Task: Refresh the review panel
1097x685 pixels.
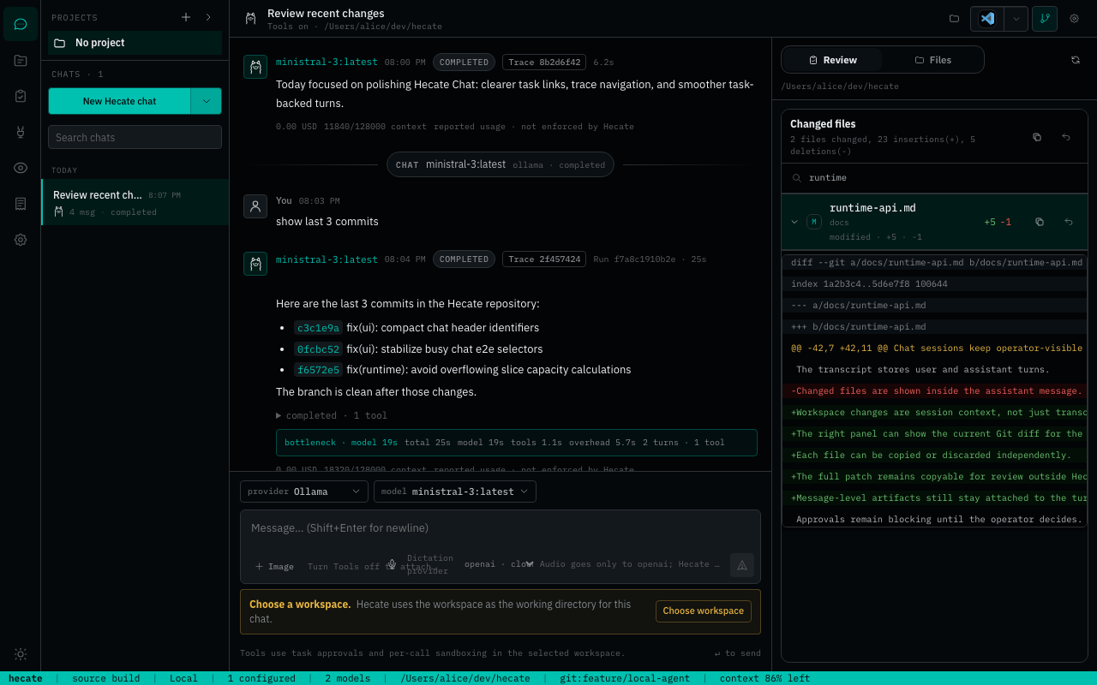Action: point(1076,60)
